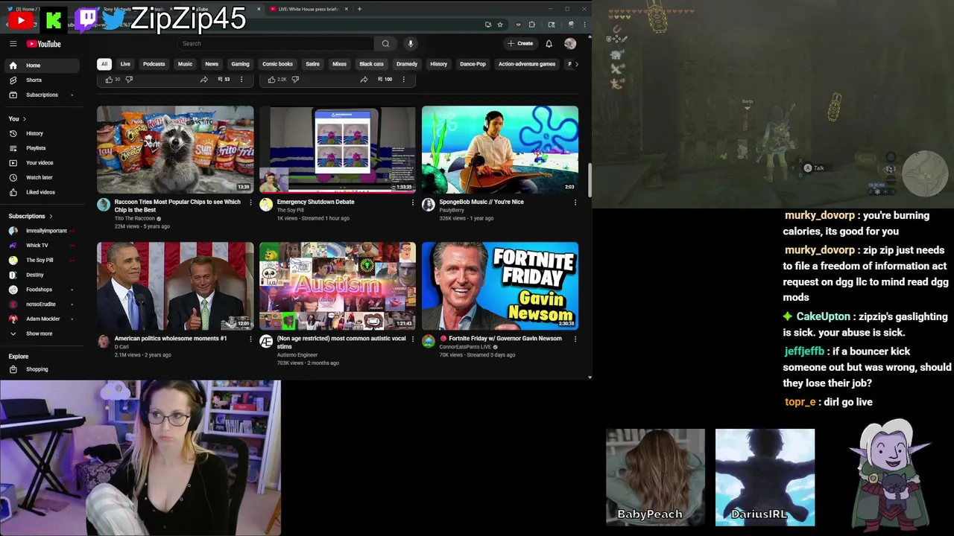Bookmark this page with the star icon
This screenshot has width=954, height=536.
tap(500, 25)
